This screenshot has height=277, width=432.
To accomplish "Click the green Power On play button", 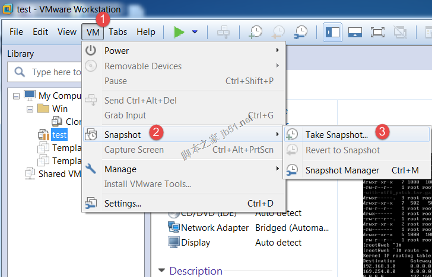I will tap(179, 32).
